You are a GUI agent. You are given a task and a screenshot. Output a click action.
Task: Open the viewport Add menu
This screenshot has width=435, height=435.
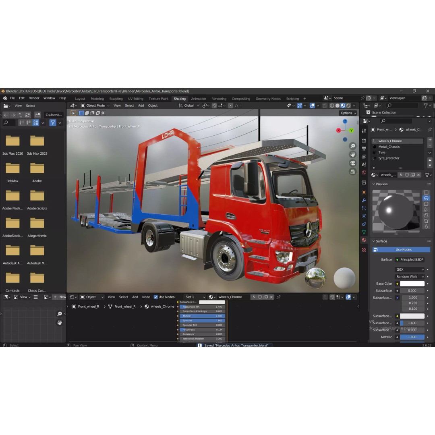(x=141, y=106)
